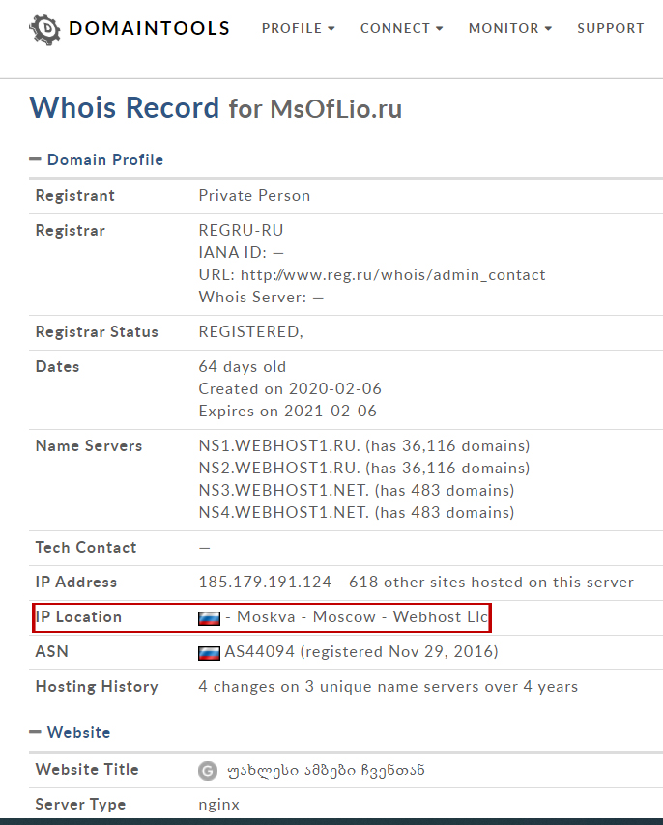
Task: Collapse the Domain Profile section
Action: pyautogui.click(x=97, y=159)
